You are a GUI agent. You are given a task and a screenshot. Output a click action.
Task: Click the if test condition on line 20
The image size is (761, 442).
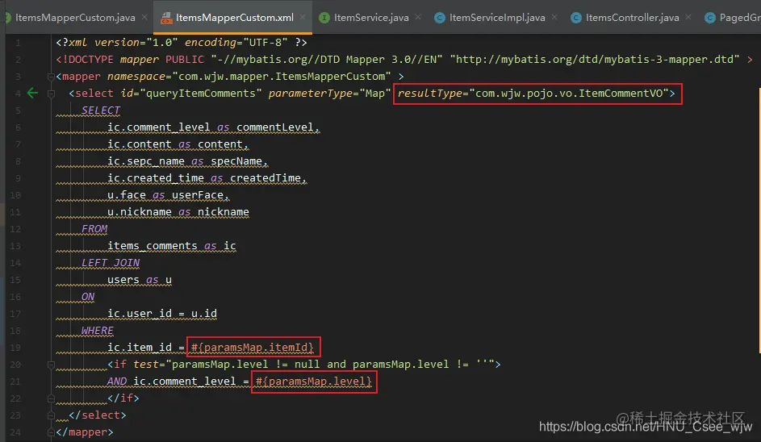point(303,365)
